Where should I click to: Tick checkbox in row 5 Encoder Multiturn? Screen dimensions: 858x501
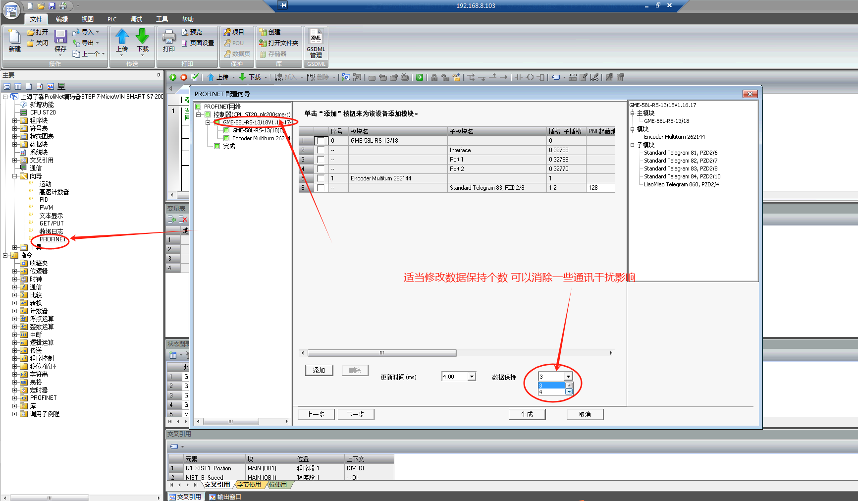click(321, 178)
